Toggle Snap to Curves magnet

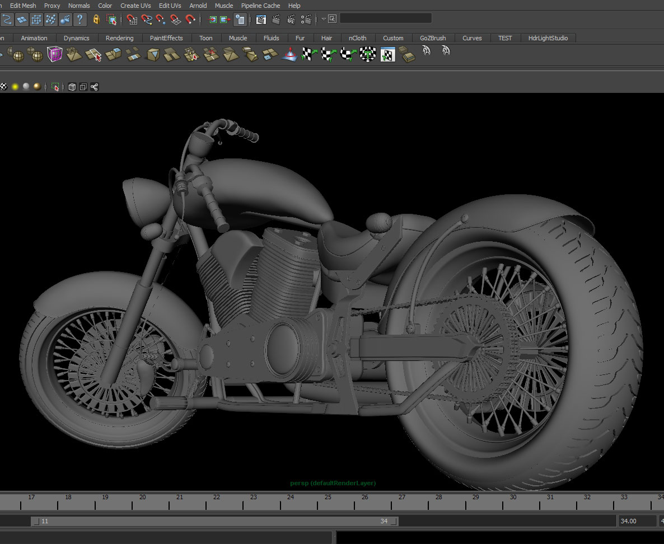(147, 20)
